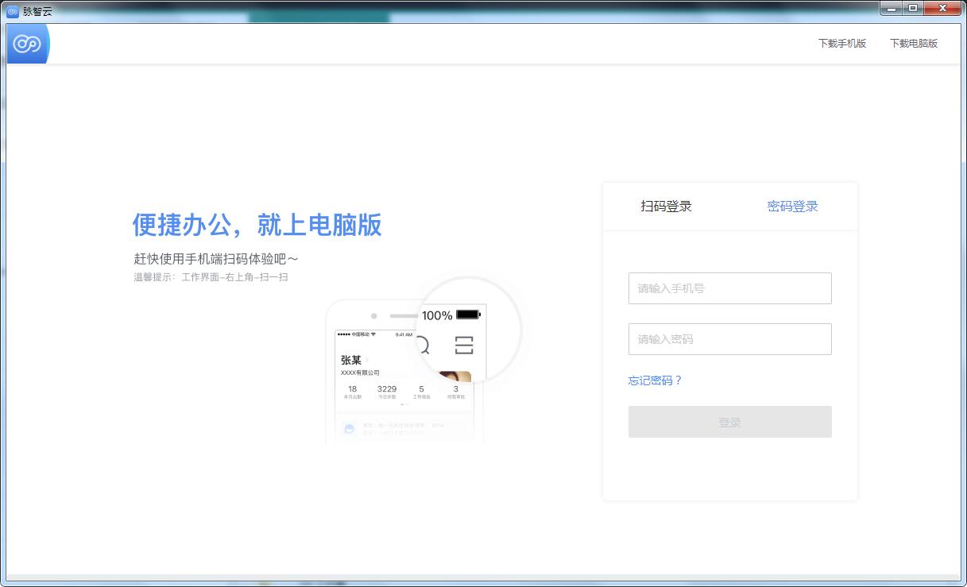Close the 脉智云 window
The width and height of the screenshot is (967, 587).
943,9
